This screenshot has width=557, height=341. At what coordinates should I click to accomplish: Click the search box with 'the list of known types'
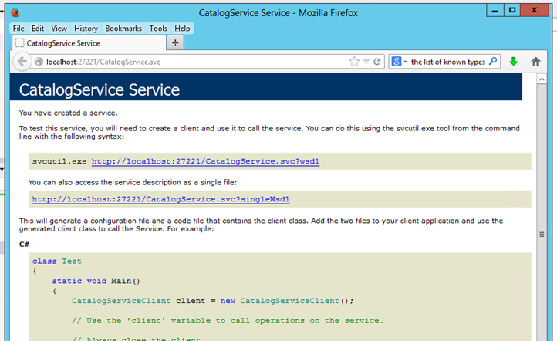click(447, 62)
